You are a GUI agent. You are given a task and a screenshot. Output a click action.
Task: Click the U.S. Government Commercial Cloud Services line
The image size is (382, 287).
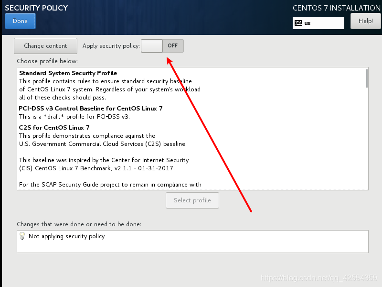point(103,144)
